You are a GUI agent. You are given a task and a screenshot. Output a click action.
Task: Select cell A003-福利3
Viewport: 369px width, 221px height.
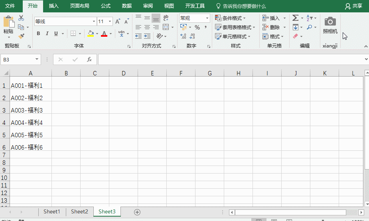coord(31,108)
